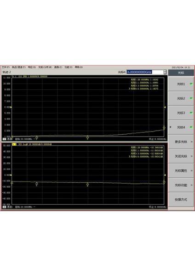Select marker 2 triangle on upper SWR trace
Screen dimensions: 195x276
(37, 138)
